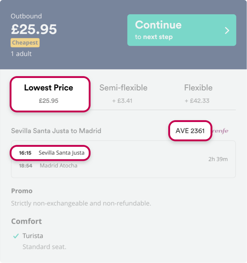The height and width of the screenshot is (263, 247).
Task: Switch to the Semi-flexible fare tab
Action: 123,94
